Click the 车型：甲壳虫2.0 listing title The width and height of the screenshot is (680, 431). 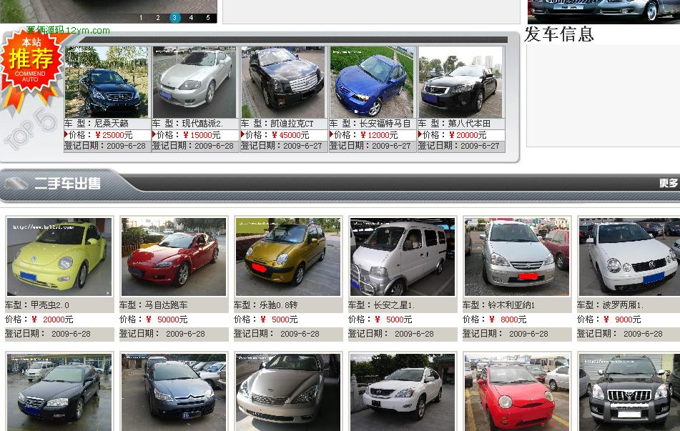pos(37,304)
